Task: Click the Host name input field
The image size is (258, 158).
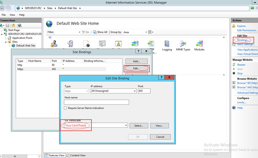Action: pyautogui.click(x=96, y=102)
